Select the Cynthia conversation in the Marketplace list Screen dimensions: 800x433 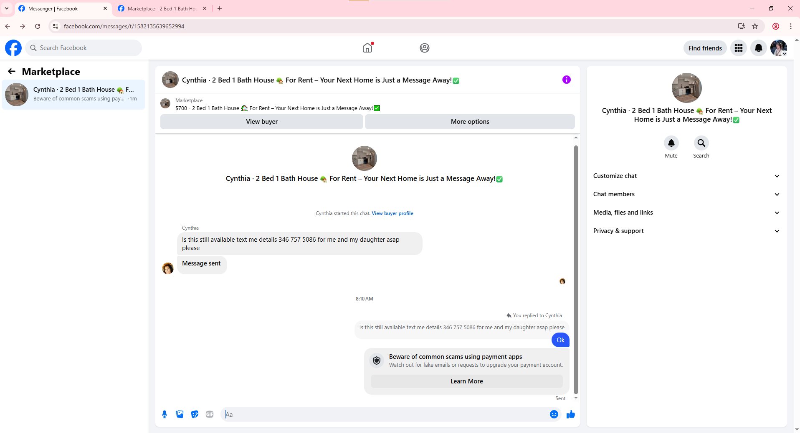73,95
